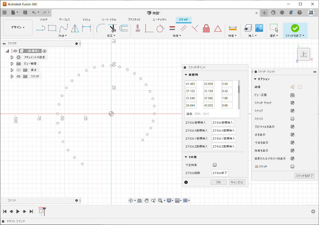The image size is (319, 225).
Task: Toggle visibility of スケッチ folder
Action: click(18, 76)
